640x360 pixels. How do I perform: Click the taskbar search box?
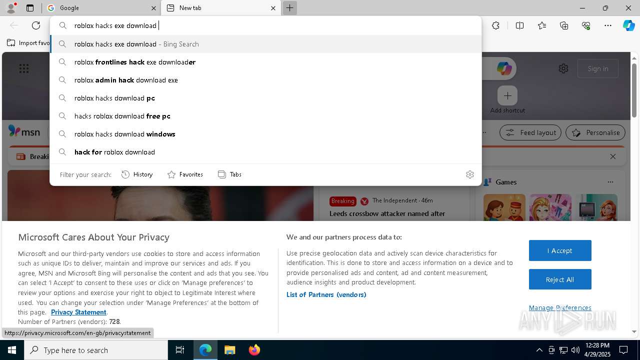(x=96, y=350)
